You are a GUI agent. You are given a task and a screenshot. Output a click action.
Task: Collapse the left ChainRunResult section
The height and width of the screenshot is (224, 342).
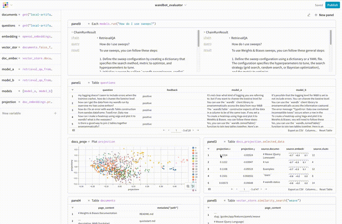pyautogui.click(x=72, y=32)
